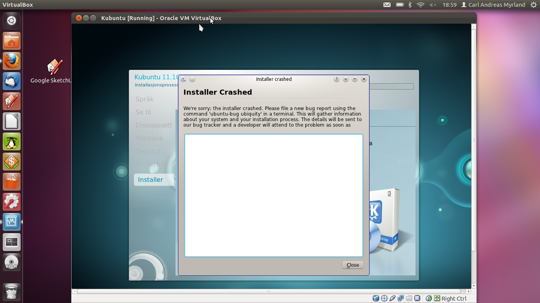The height and width of the screenshot is (303, 540).
Task: Open the CD-R disc launcher icon
Action: click(11, 262)
